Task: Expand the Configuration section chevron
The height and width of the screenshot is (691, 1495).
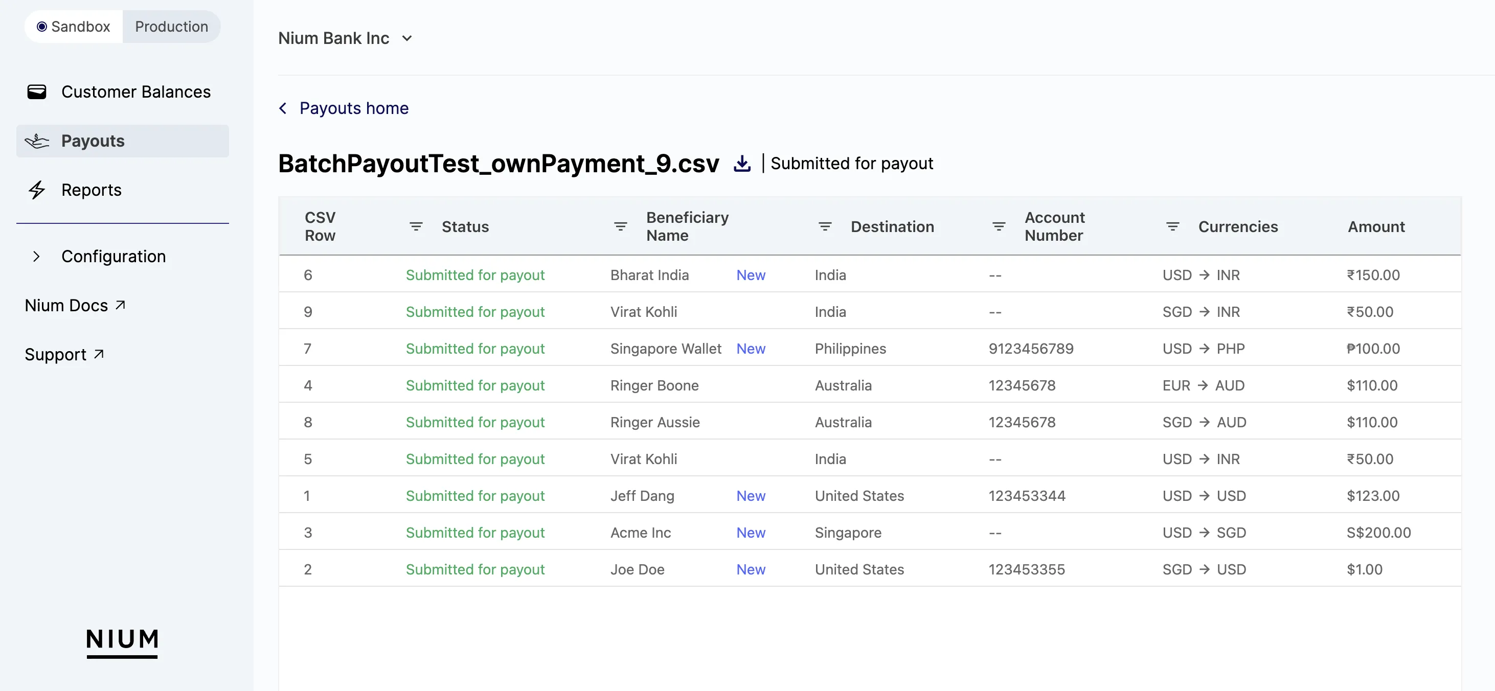Action: point(37,257)
